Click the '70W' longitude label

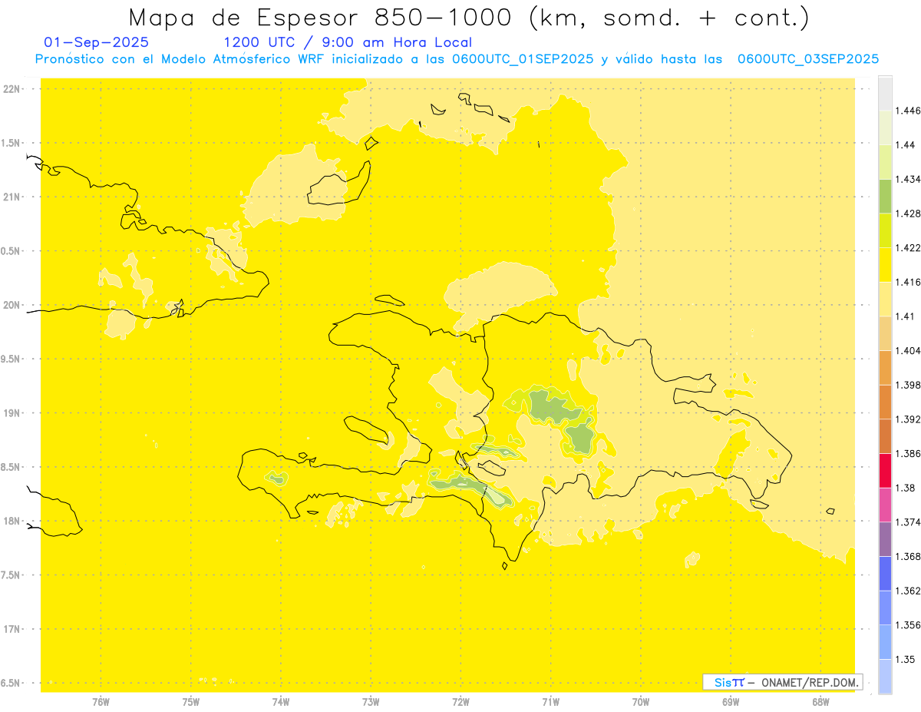tap(641, 702)
